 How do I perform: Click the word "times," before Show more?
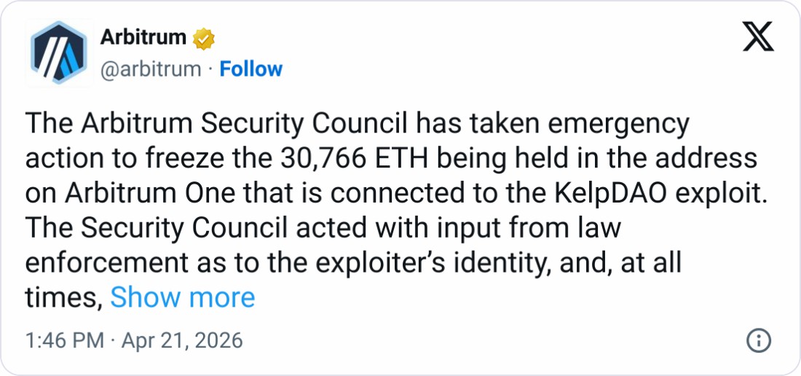(x=63, y=297)
